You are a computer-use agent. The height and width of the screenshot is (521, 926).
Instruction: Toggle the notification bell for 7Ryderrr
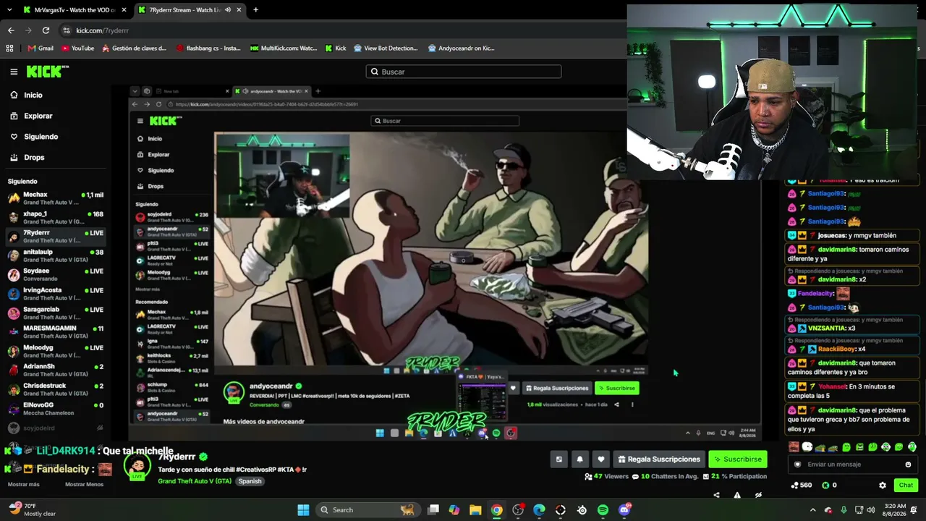[x=579, y=459]
